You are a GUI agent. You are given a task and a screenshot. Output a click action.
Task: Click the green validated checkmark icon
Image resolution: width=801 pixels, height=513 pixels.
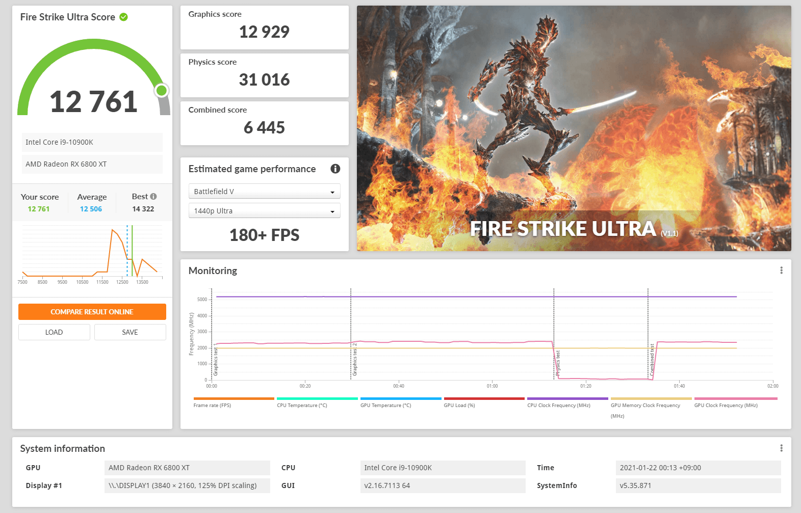(123, 17)
